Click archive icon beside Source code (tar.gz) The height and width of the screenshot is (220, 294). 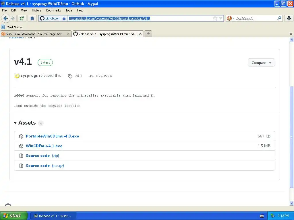click(x=21, y=166)
